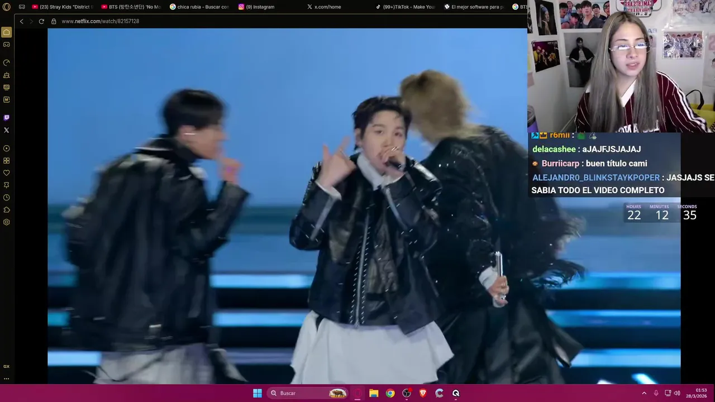Click the GX label at sidebar bottom

[7, 367]
